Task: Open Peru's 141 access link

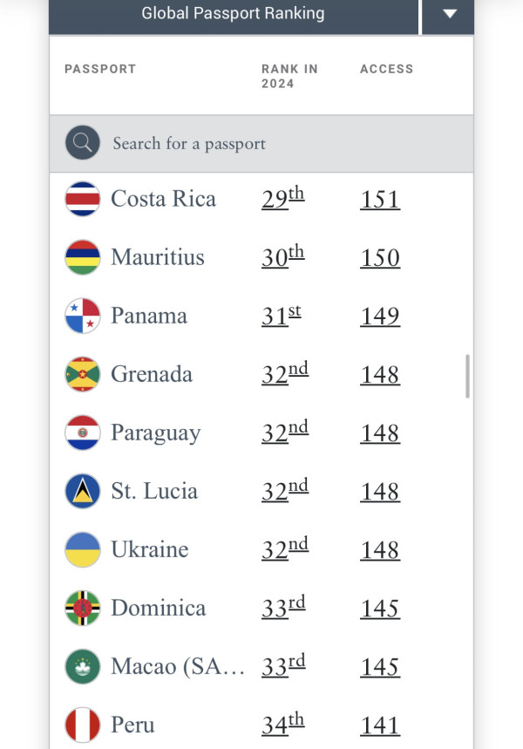Action: coord(380,725)
